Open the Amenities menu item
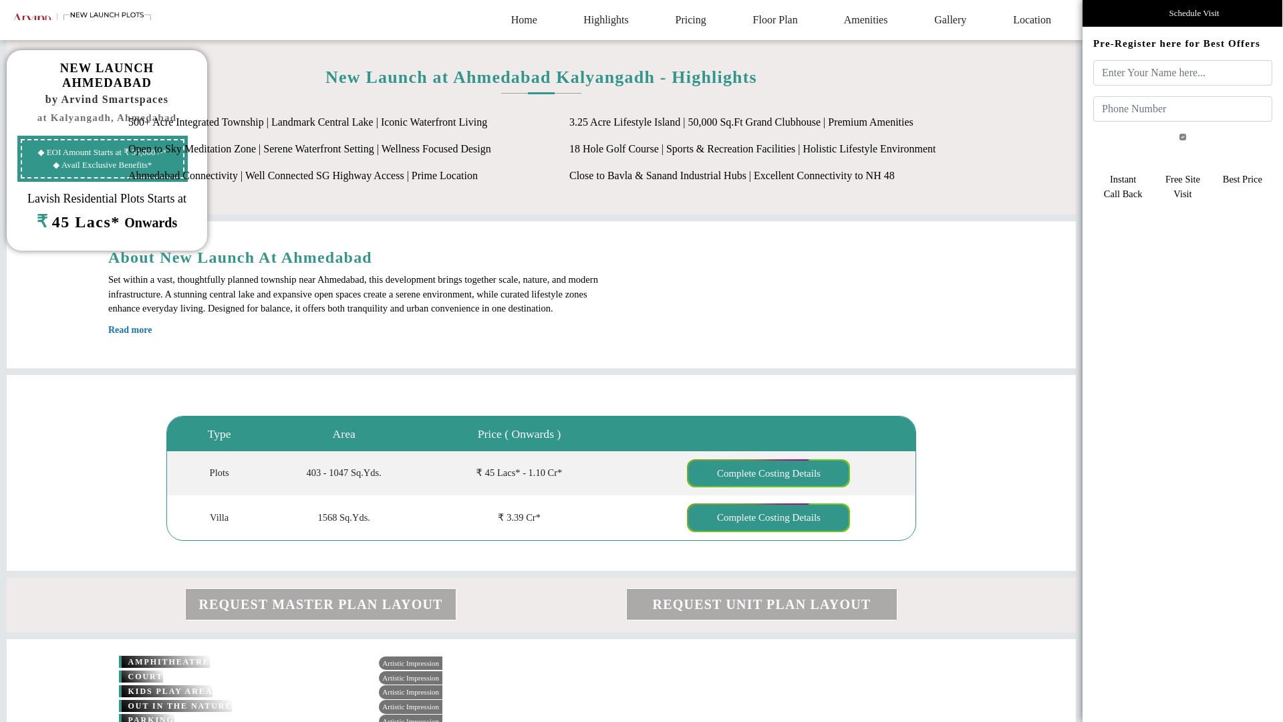Viewport: 1283px width, 722px height. point(865,20)
